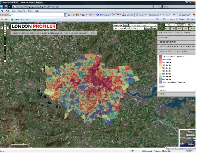Select the GMAPS PORTFOLIO browser tab
Image resolution: width=197 pixels, height=153 pixels.
(x=33, y=19)
